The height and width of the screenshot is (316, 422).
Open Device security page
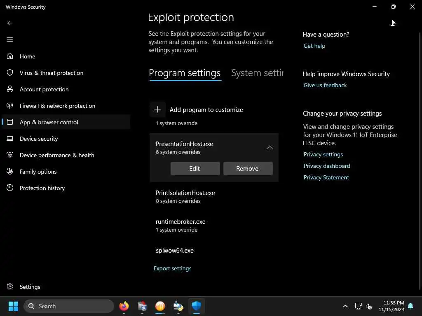click(x=66, y=138)
